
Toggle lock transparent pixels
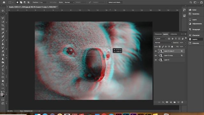pyautogui.click(x=160, y=47)
